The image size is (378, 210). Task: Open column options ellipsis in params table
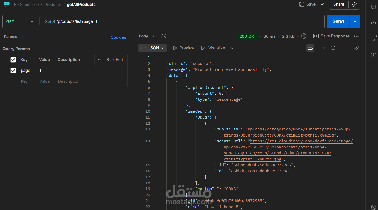click(x=100, y=60)
